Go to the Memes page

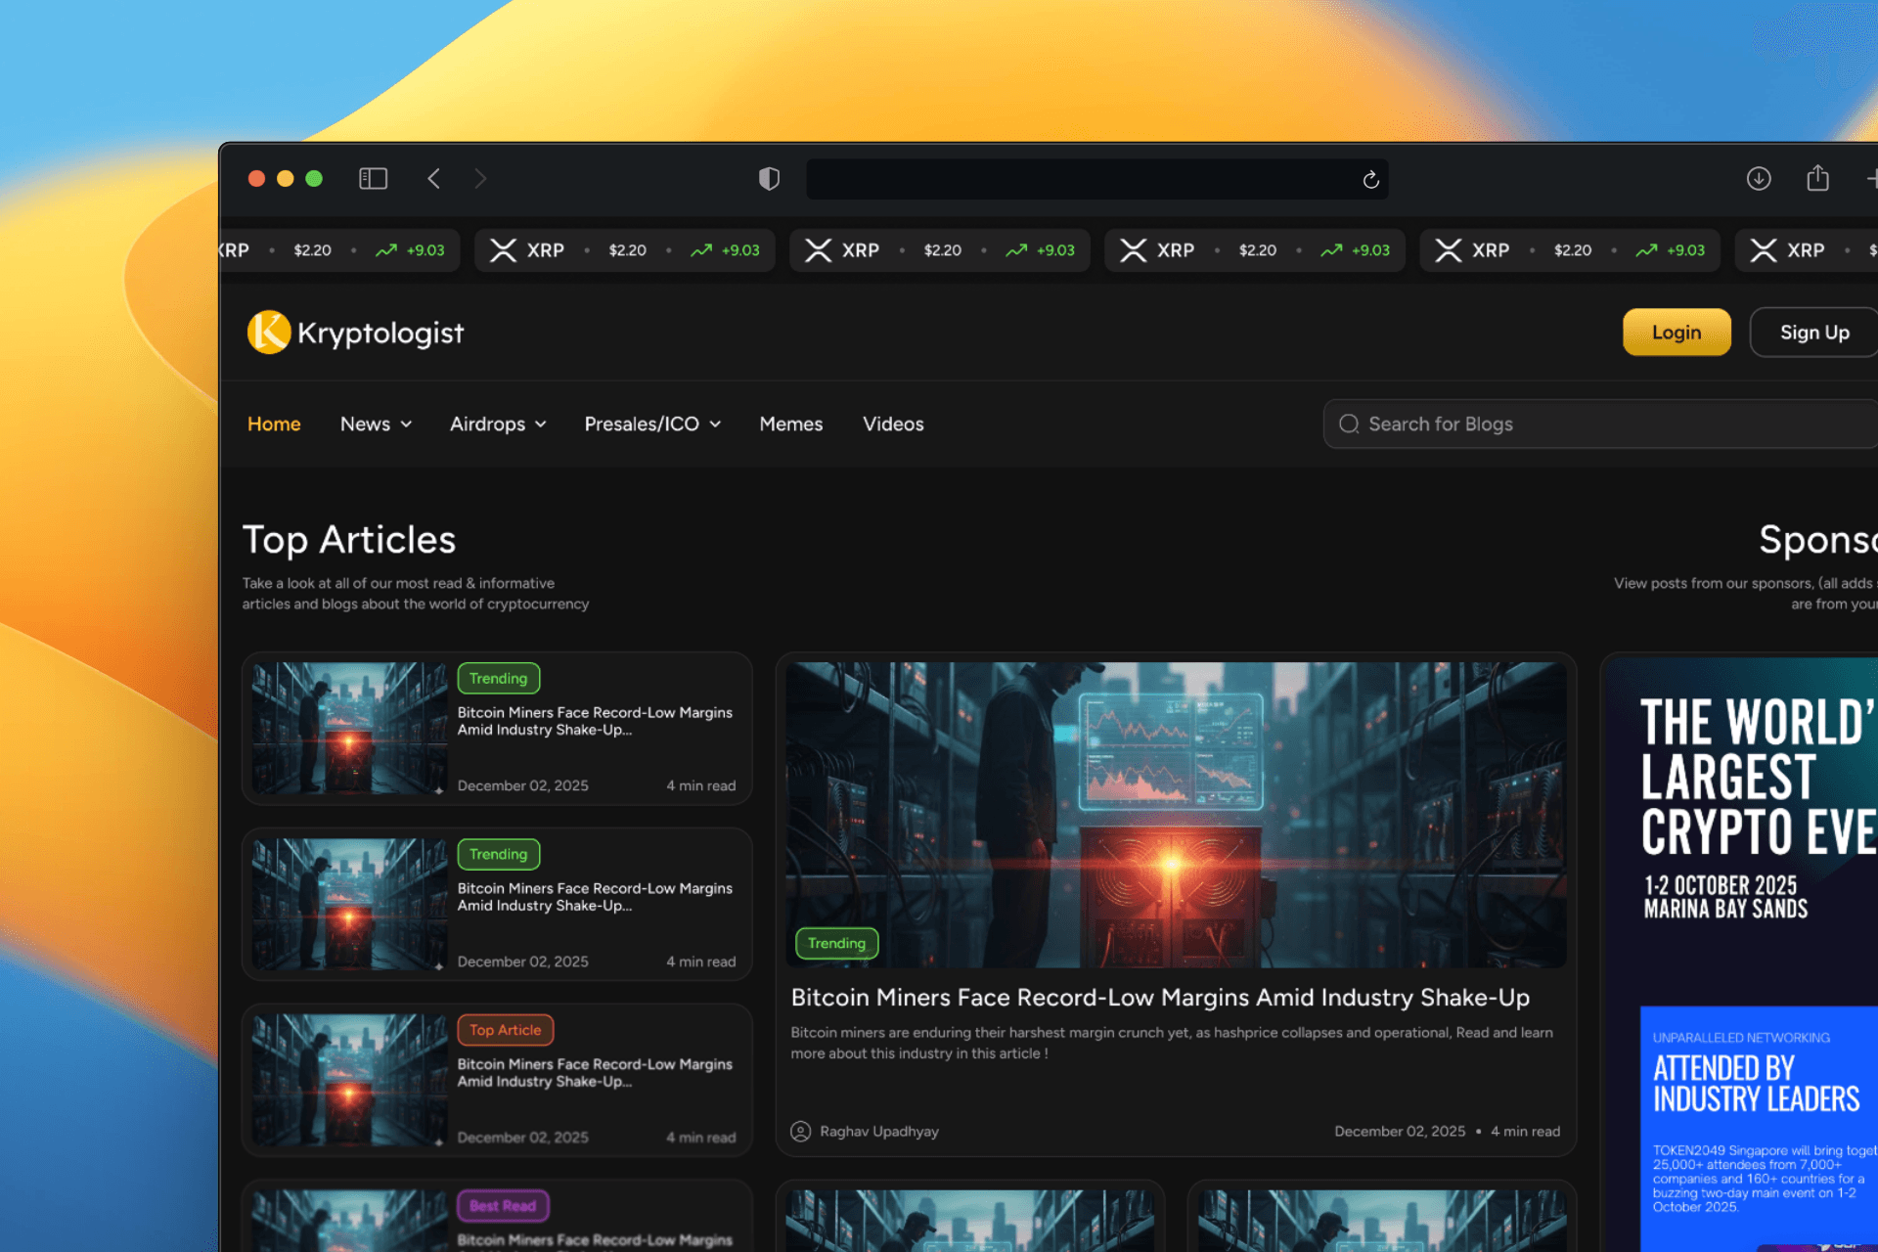(x=790, y=424)
